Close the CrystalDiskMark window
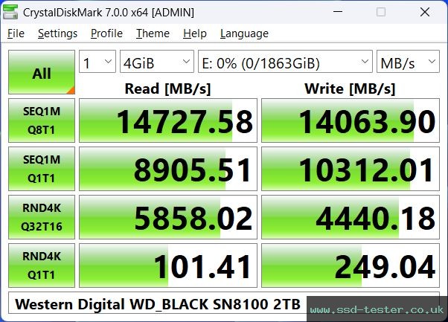The image size is (448, 322). 425,12
